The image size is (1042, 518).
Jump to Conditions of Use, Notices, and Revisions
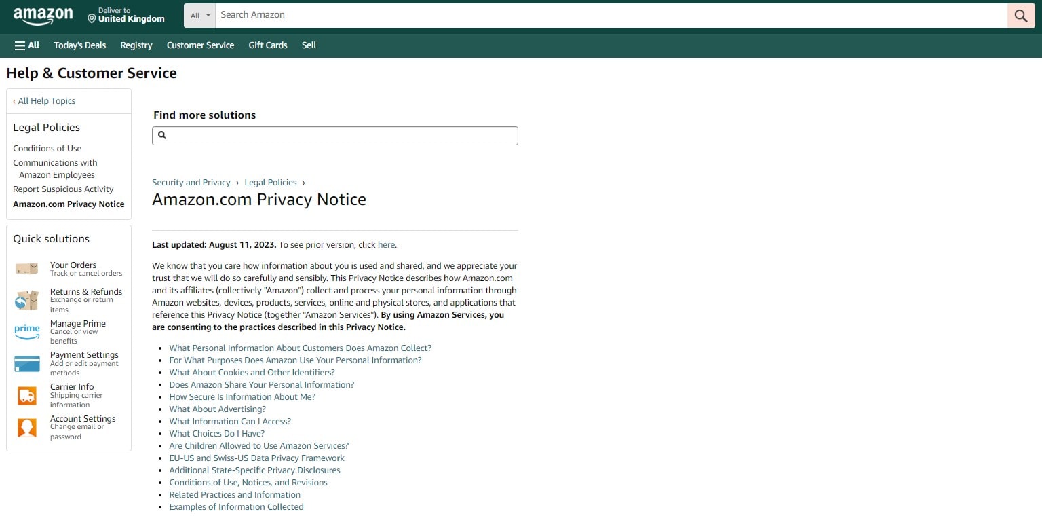[x=248, y=483]
